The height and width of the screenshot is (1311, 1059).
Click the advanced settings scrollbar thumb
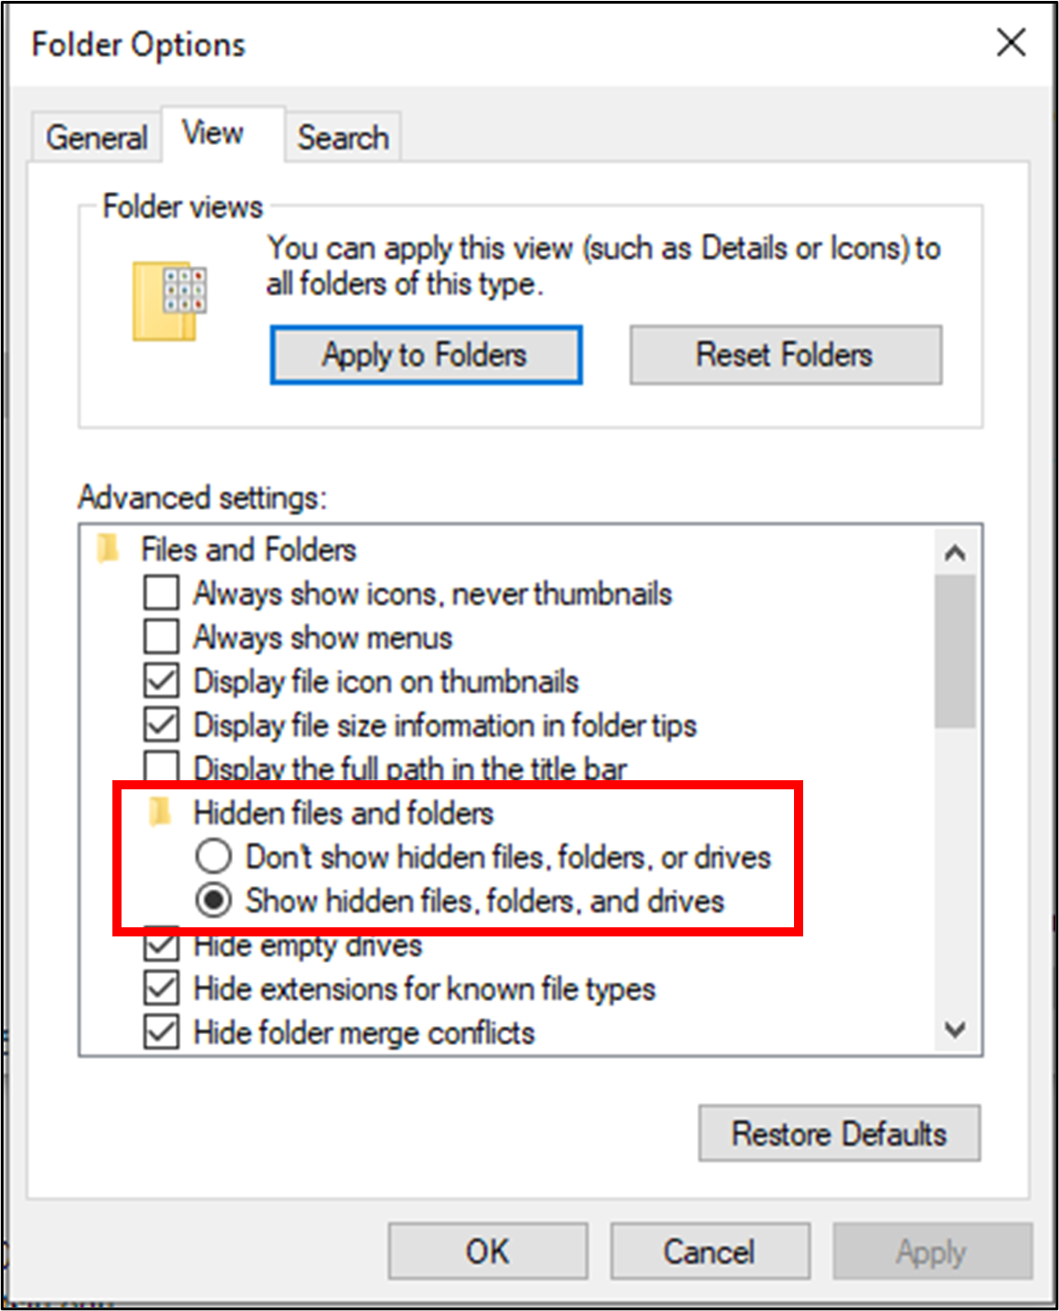coord(955,650)
